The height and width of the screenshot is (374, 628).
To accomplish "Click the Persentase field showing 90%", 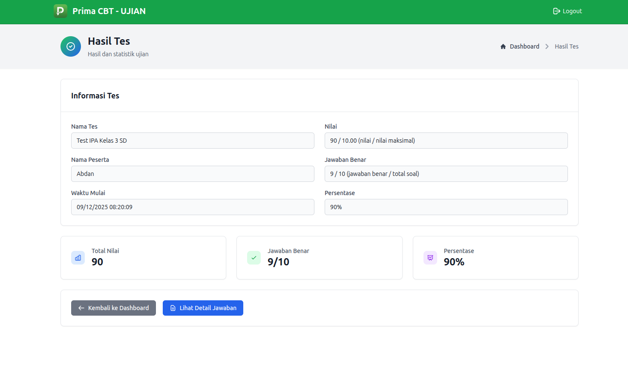I will click(446, 207).
